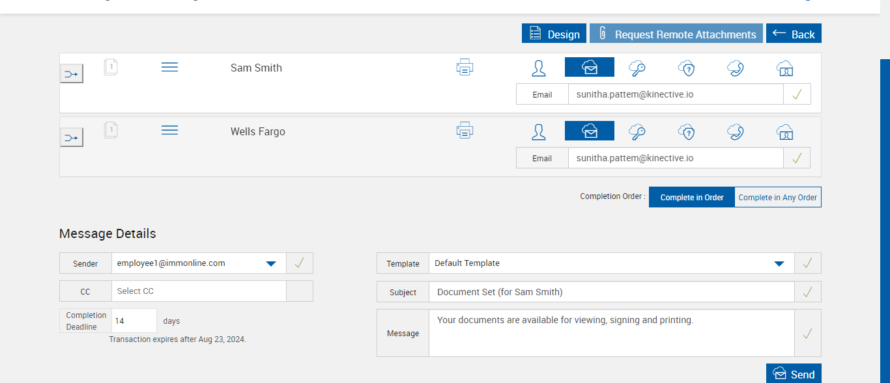Image resolution: width=890 pixels, height=383 pixels.
Task: Click the printer icon in Sam Smith row
Action: [465, 68]
